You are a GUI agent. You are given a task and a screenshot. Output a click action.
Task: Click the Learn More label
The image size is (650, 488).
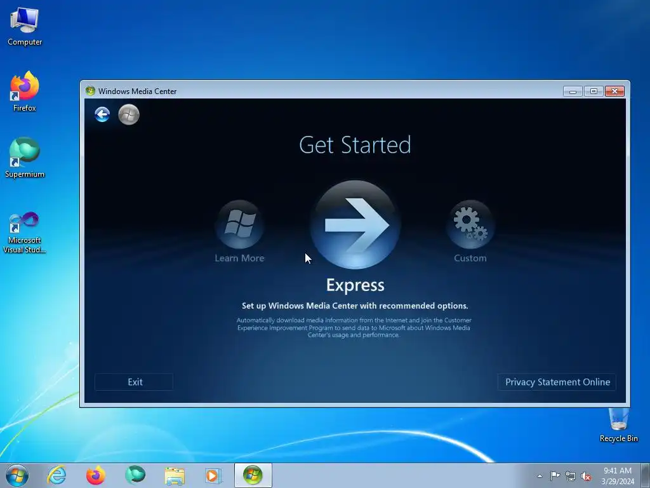(239, 258)
